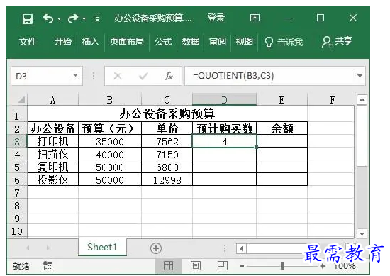Click cell containing 6800
390x276 pixels.
pyautogui.click(x=167, y=167)
